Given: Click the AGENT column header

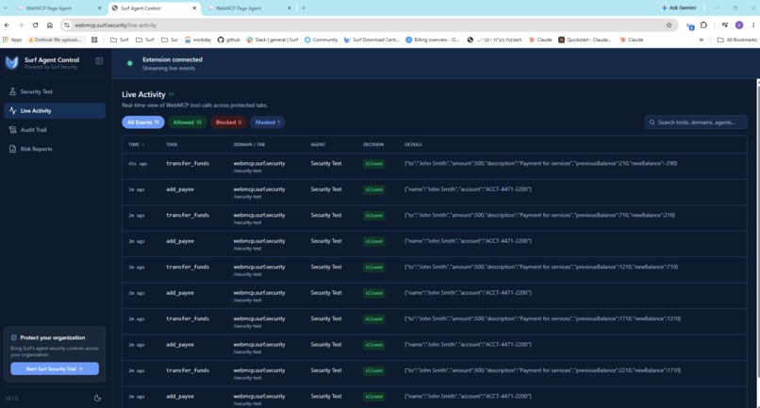Looking at the screenshot, I should point(318,145).
